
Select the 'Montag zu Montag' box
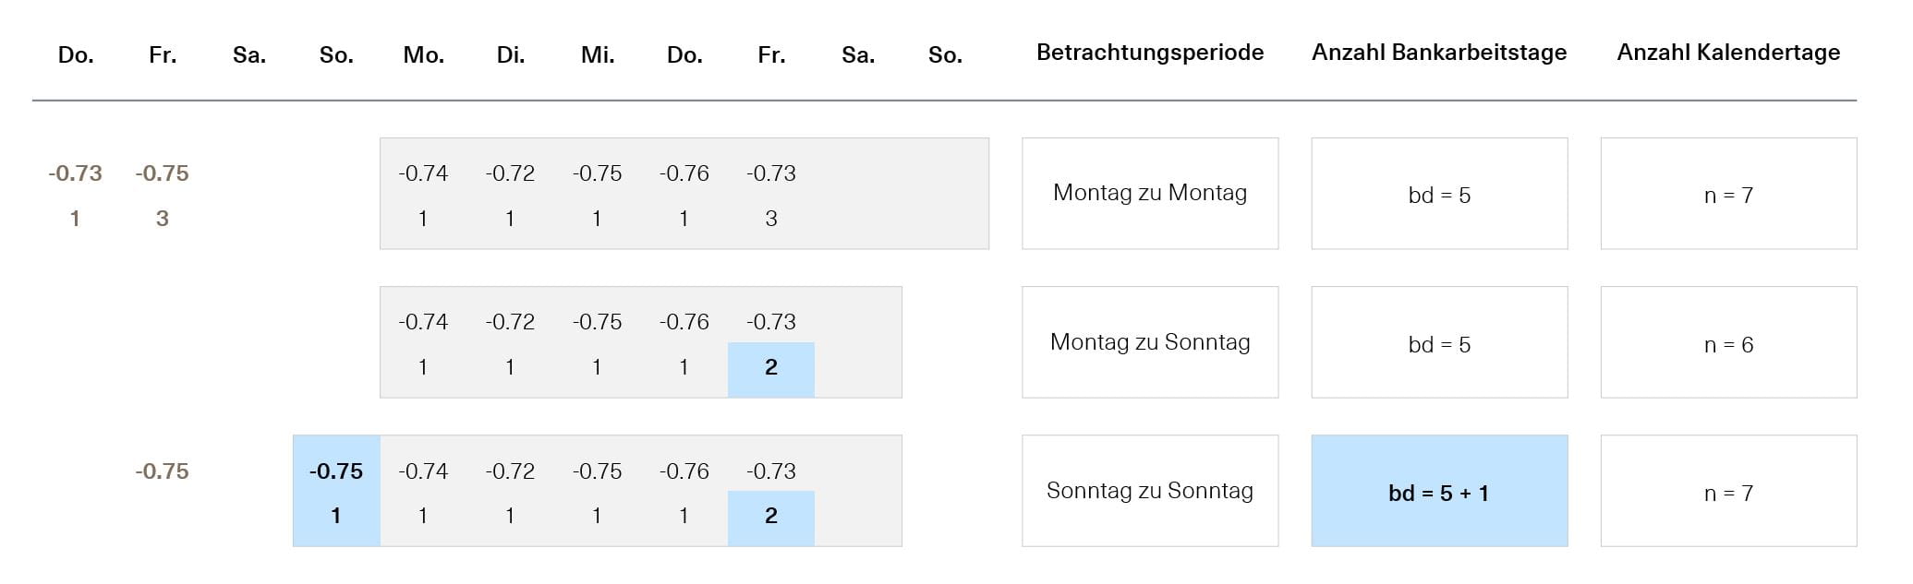click(1150, 194)
